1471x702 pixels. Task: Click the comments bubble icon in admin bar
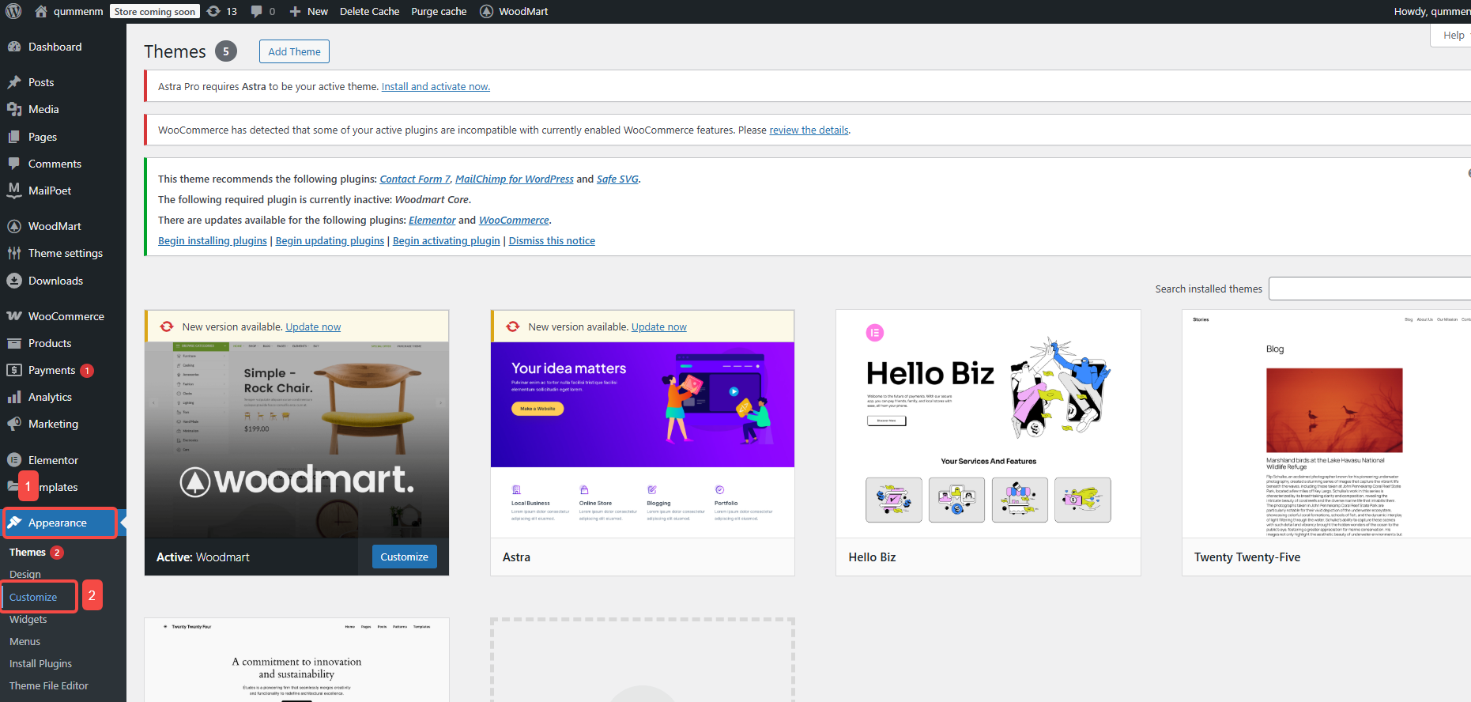point(257,11)
